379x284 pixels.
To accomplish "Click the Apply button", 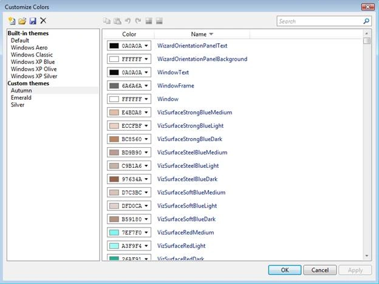I will pyautogui.click(x=355, y=270).
